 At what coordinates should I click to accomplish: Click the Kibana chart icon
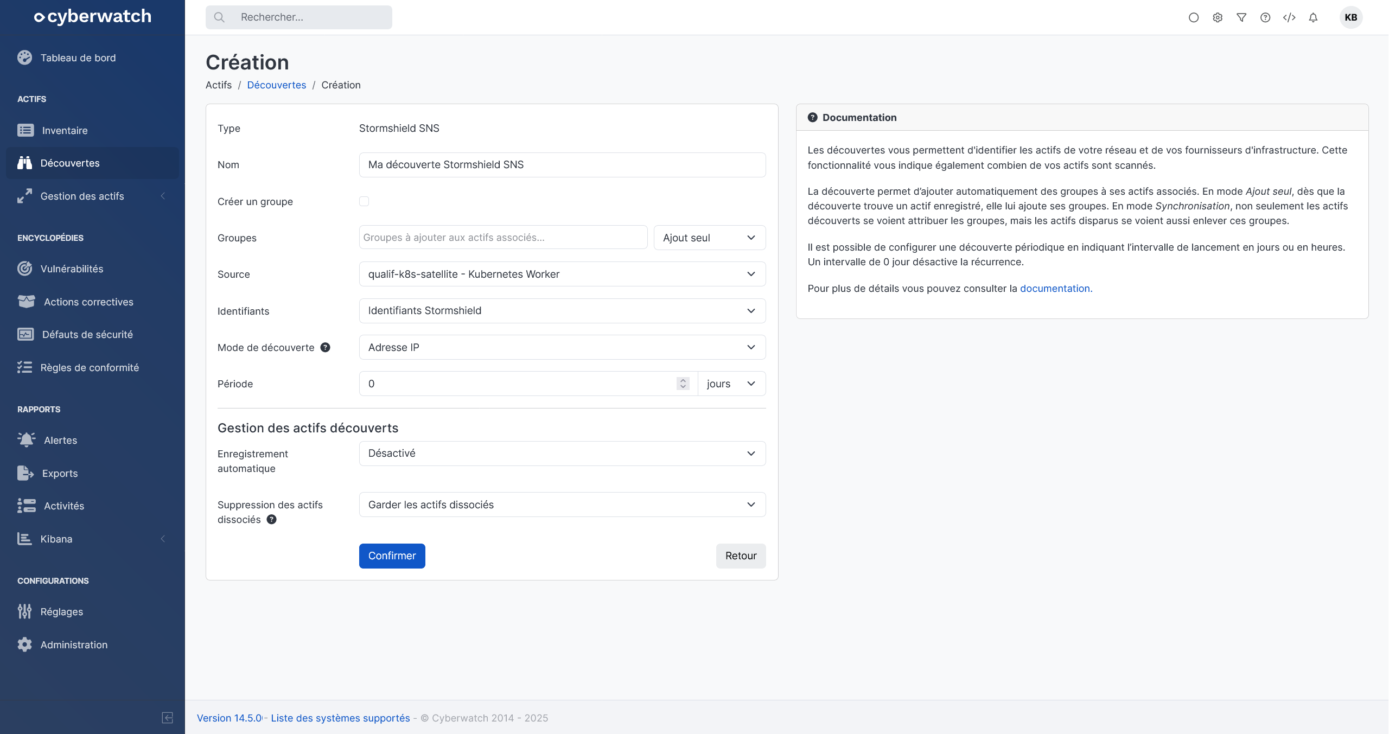click(24, 539)
